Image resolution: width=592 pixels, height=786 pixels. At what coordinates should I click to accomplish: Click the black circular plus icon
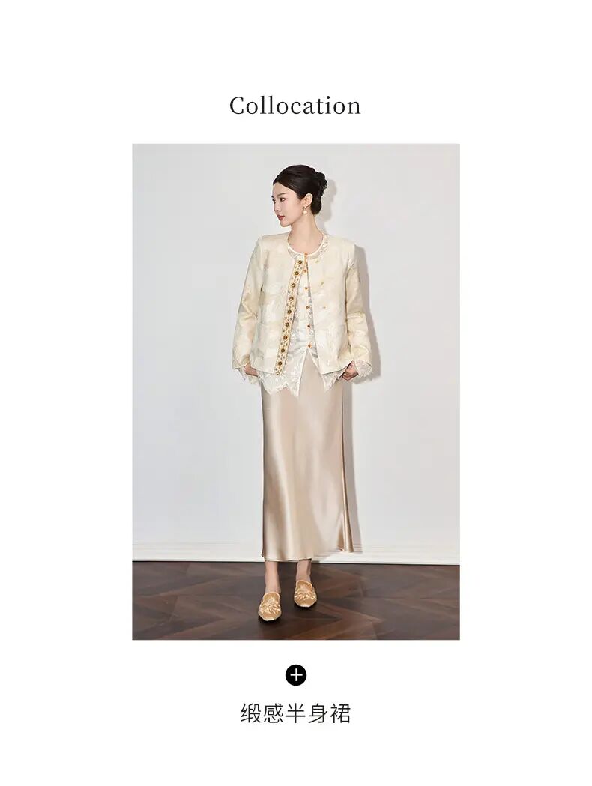click(296, 675)
